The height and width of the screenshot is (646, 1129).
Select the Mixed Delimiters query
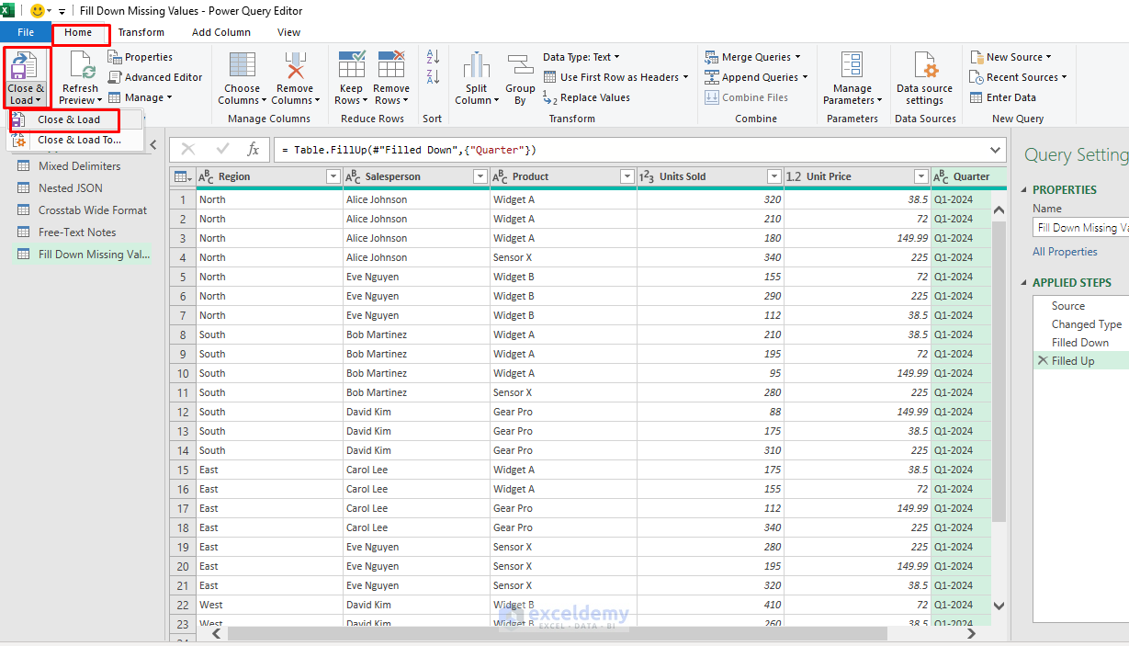pyautogui.click(x=80, y=166)
